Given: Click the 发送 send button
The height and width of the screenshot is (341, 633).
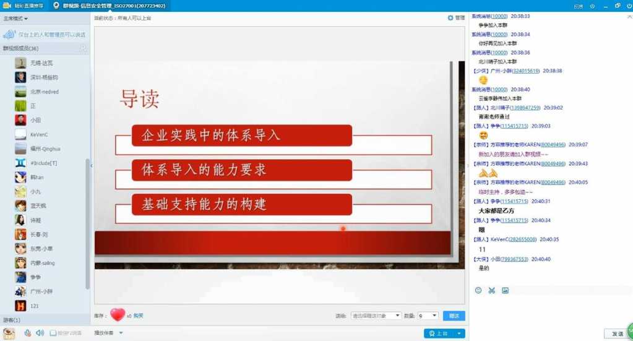Looking at the screenshot, I should 617,334.
